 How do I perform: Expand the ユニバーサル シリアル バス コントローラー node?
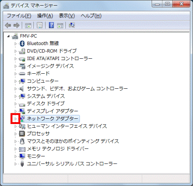16,164
